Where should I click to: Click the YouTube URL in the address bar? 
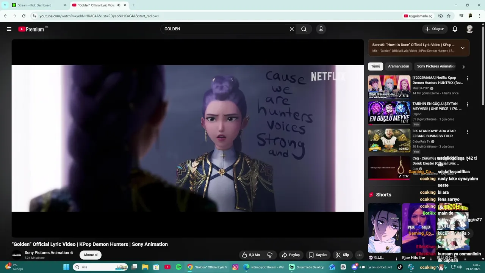coord(99,16)
